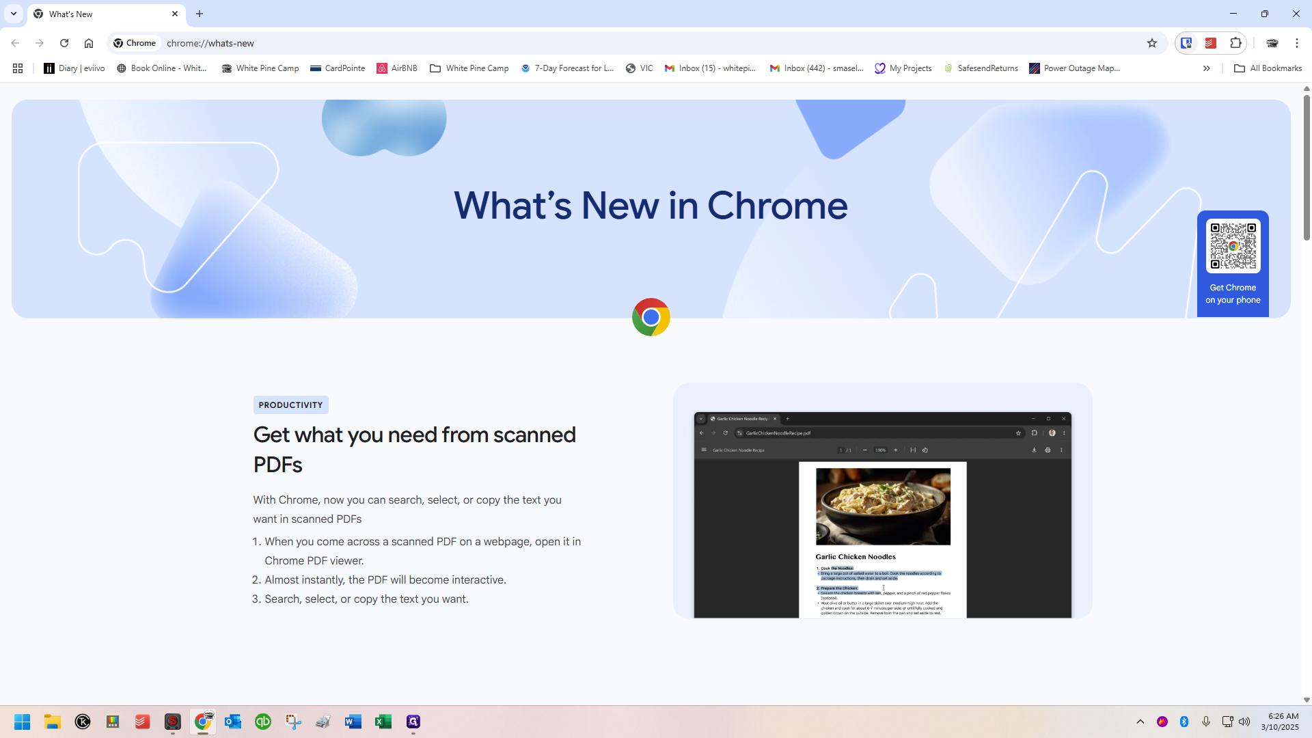Click the microphone tray icon
Screen dimensions: 1312x738
(1206, 722)
